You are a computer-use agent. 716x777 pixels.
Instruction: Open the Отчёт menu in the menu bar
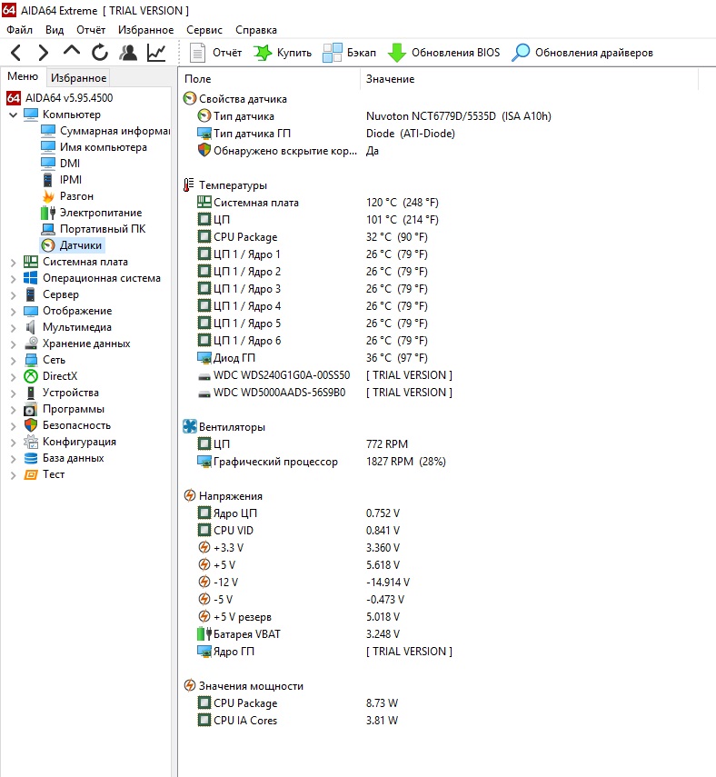(x=91, y=30)
